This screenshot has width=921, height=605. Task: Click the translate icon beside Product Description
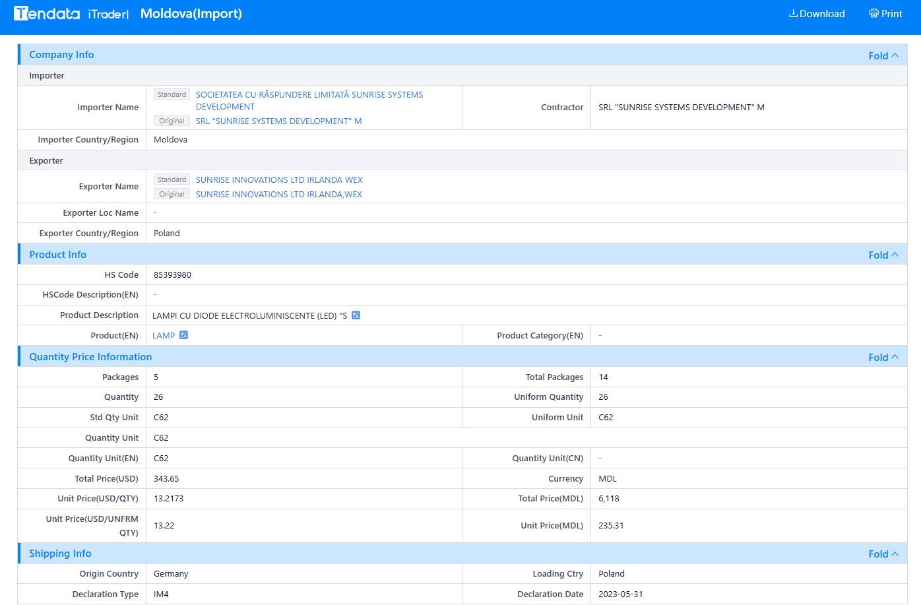pos(356,315)
